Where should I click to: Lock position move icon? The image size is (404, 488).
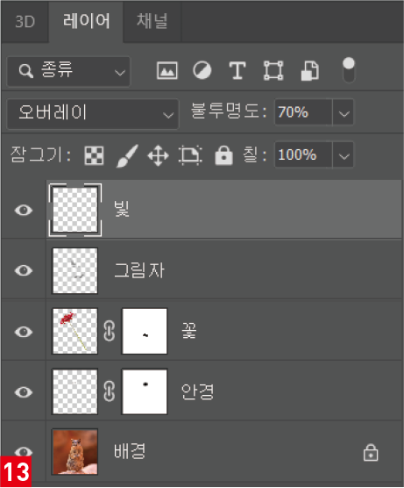point(158,155)
